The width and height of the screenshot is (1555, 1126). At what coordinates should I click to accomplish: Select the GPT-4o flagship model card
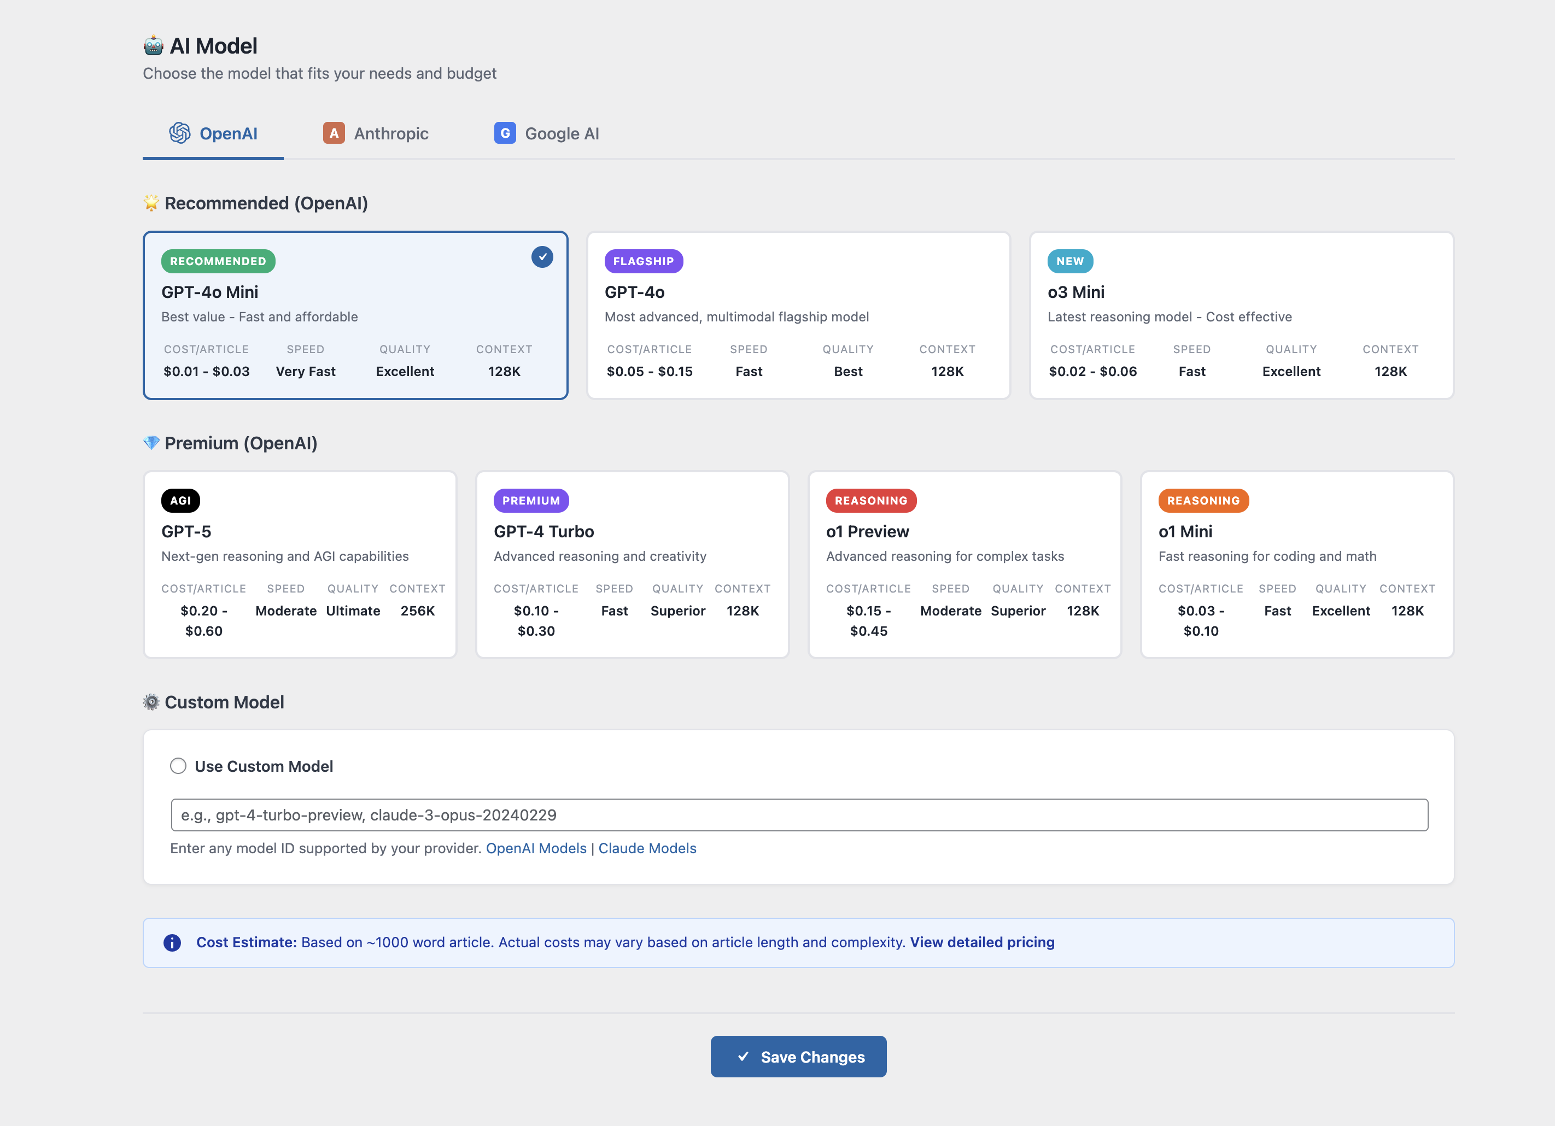point(798,315)
